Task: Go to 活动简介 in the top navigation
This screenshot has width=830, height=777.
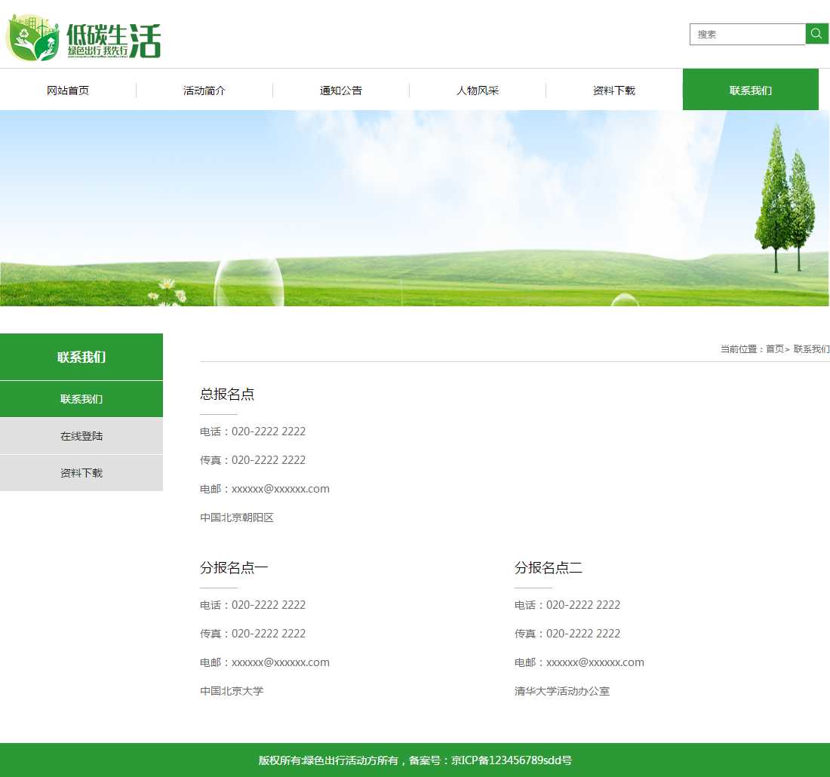Action: pos(204,91)
